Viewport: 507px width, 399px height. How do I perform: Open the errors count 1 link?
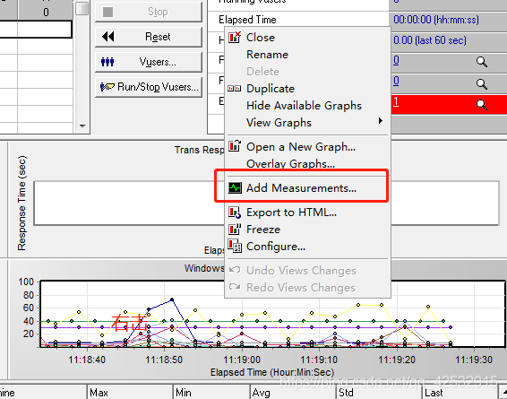pyautogui.click(x=396, y=102)
